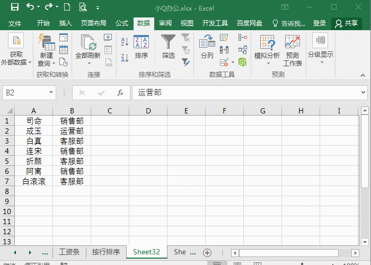Viewport: 371px width, 265px height.
Task: Open the 审阅 ribbon tab
Action: coord(165,23)
